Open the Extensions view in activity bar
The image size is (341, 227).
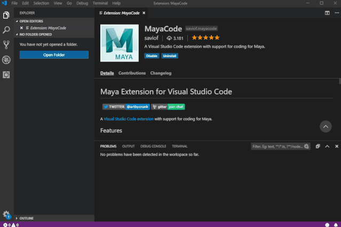pyautogui.click(x=6, y=75)
